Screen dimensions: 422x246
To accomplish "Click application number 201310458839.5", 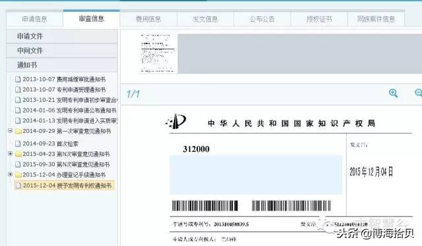I will click(231, 224).
